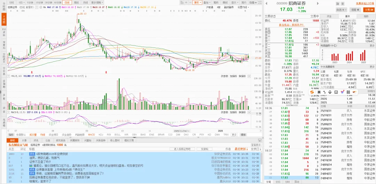Click the Sogou toolbox grid icon
The width and height of the screenshot is (376, 184).
348,92
